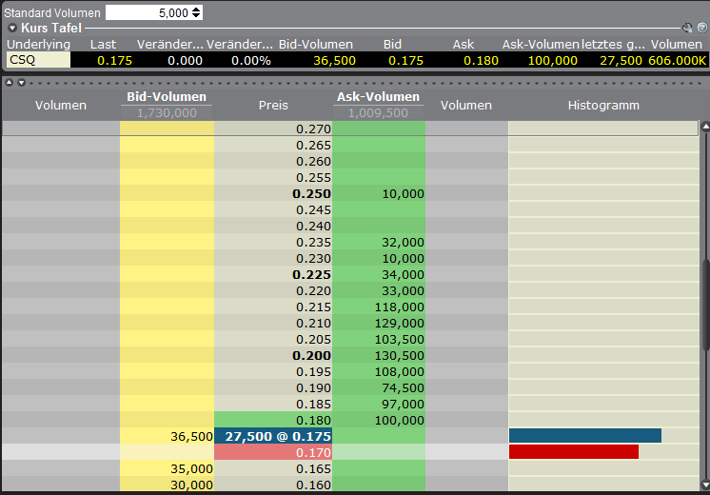The image size is (710, 495).
Task: Click the red histogram bar
Action: click(573, 452)
